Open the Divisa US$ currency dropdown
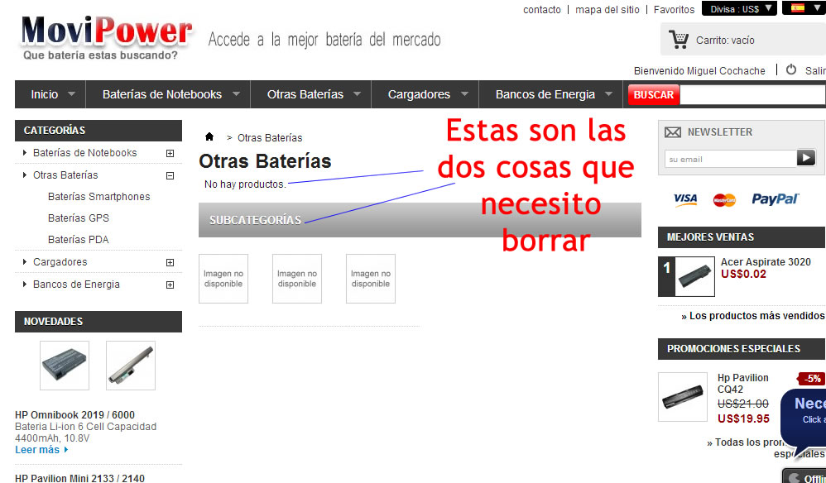Screen dimensions: 826x483 (x=739, y=8)
